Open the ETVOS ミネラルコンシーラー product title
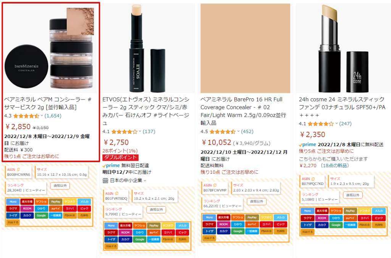The width and height of the screenshot is (391, 258). tap(146, 111)
